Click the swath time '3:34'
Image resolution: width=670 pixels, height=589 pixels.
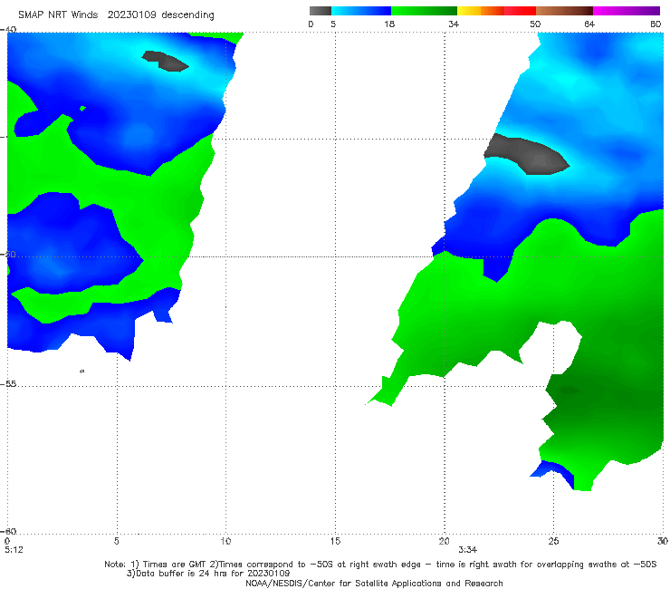coord(468,550)
